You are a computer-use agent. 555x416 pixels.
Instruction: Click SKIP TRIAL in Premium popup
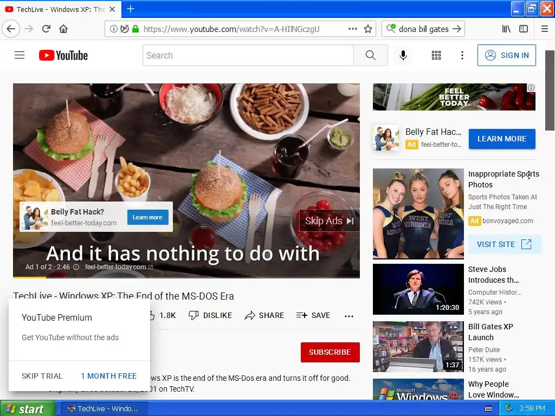tap(42, 376)
